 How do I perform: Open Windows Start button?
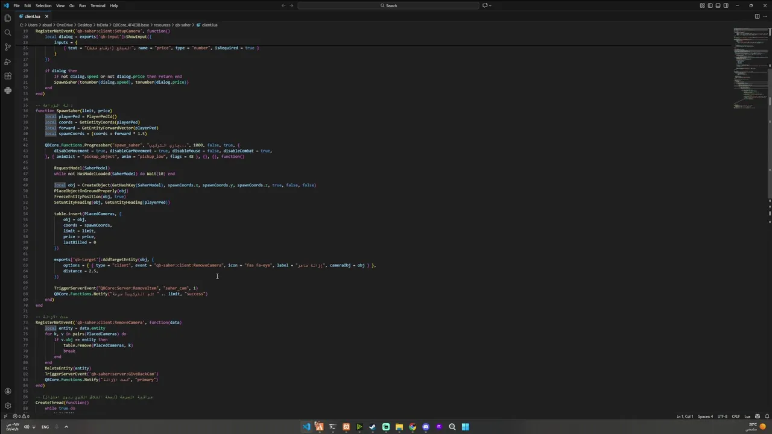tap(465, 427)
